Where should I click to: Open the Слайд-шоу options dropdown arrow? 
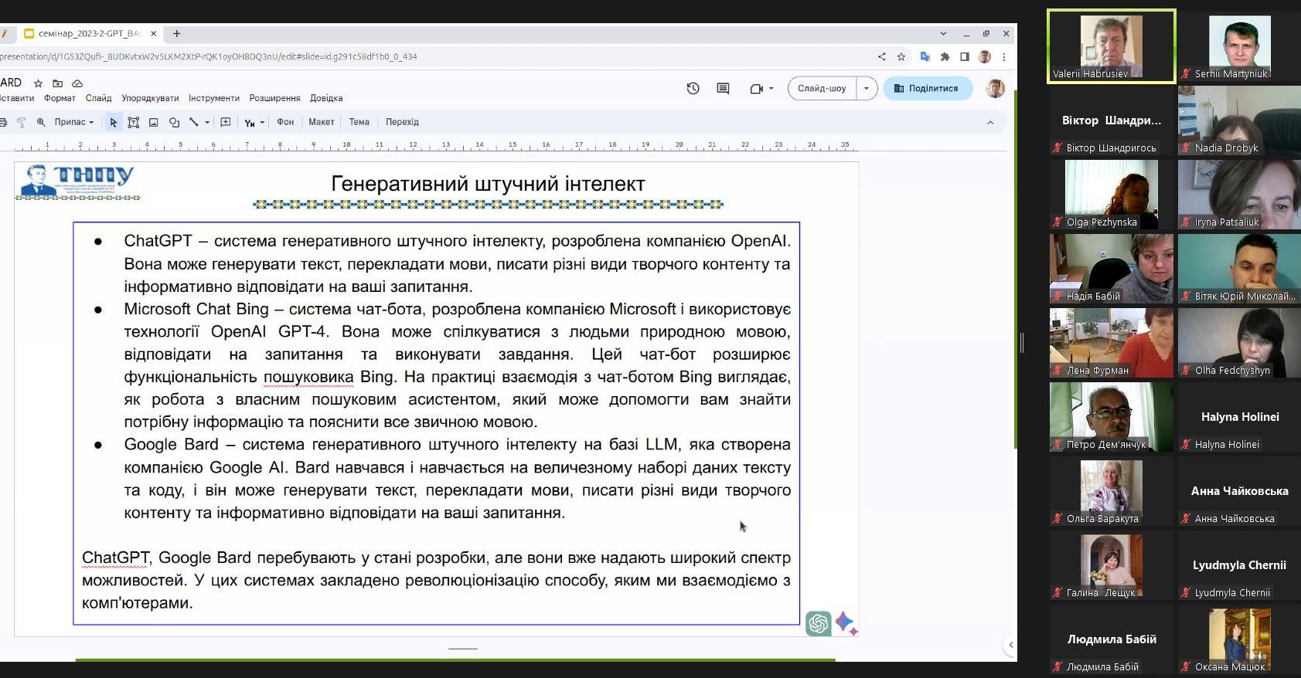click(x=867, y=88)
